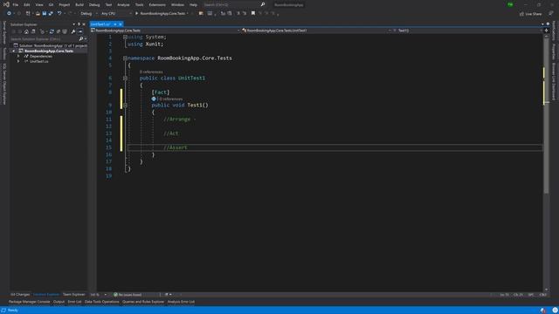Click the references CodeLens above UnitTest1 class
559x314 pixels.
point(151,72)
